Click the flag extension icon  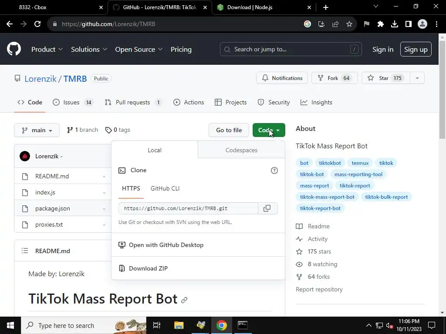coord(367,24)
